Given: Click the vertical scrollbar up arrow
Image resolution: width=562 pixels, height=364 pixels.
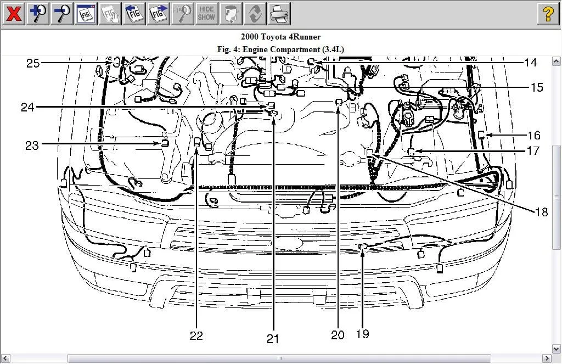Looking at the screenshot, I should (557, 61).
